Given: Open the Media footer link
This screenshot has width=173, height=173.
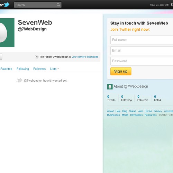Looking at the screenshot, I should [125, 115].
